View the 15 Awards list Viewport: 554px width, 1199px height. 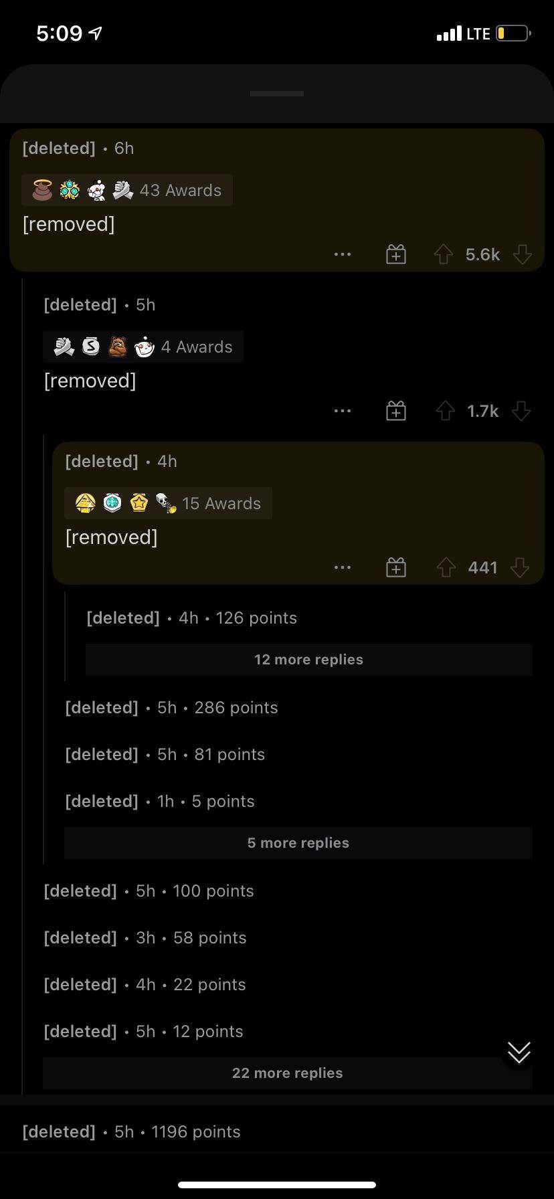pyautogui.click(x=168, y=503)
